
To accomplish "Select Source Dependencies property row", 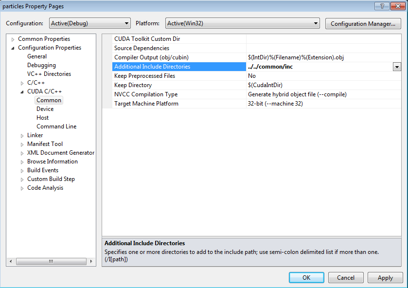I will click(x=179, y=48).
